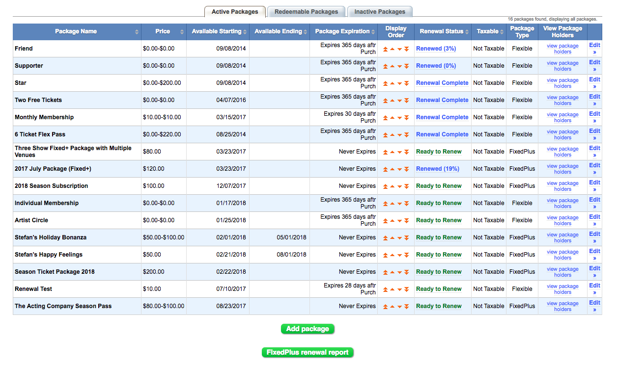
Task: Open the Inactive Packages tab
Action: pyautogui.click(x=380, y=11)
